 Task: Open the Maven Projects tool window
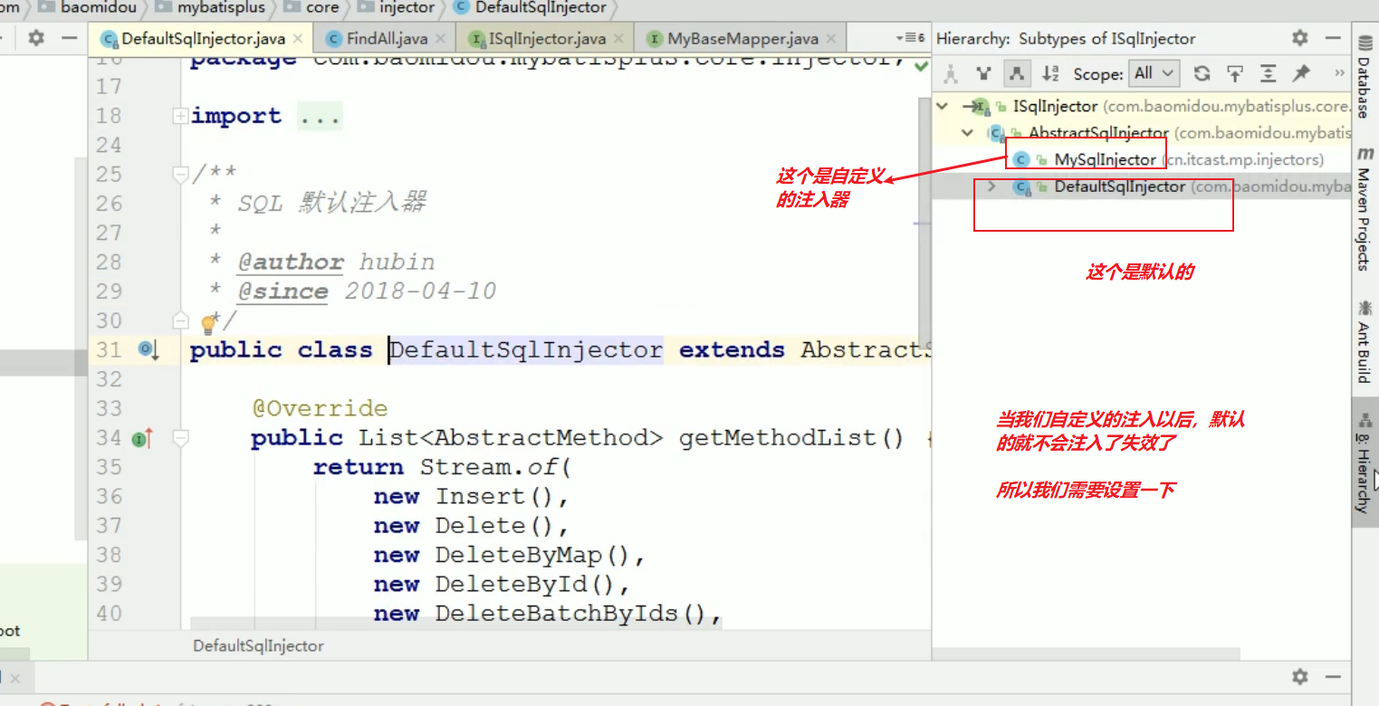[1364, 208]
